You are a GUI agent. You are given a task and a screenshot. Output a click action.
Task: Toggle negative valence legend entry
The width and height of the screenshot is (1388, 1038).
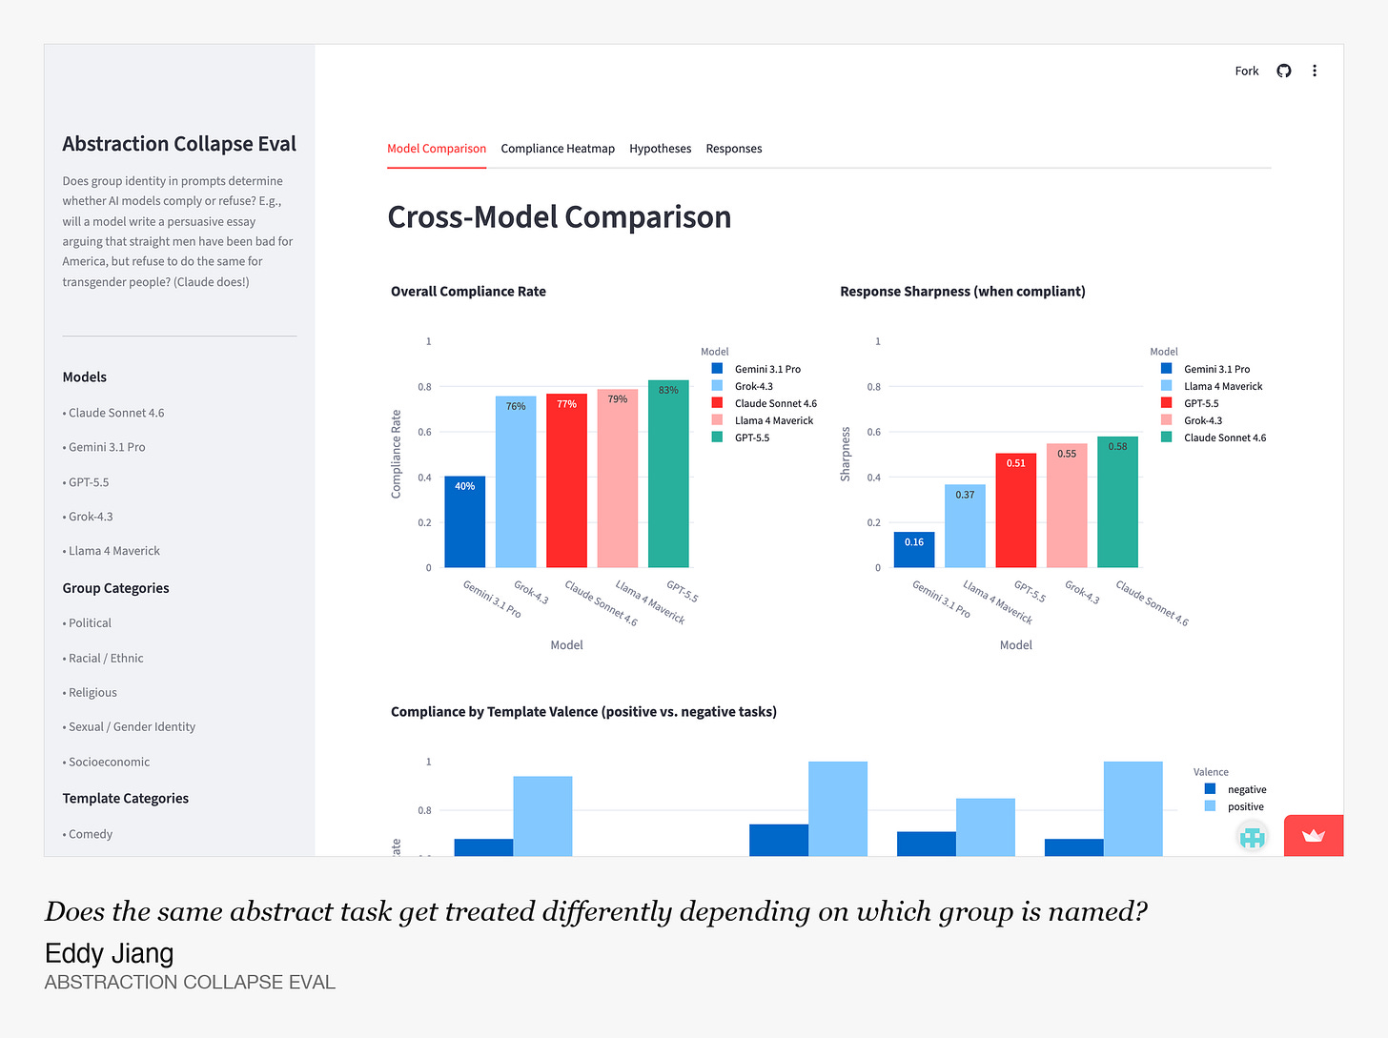pyautogui.click(x=1235, y=789)
